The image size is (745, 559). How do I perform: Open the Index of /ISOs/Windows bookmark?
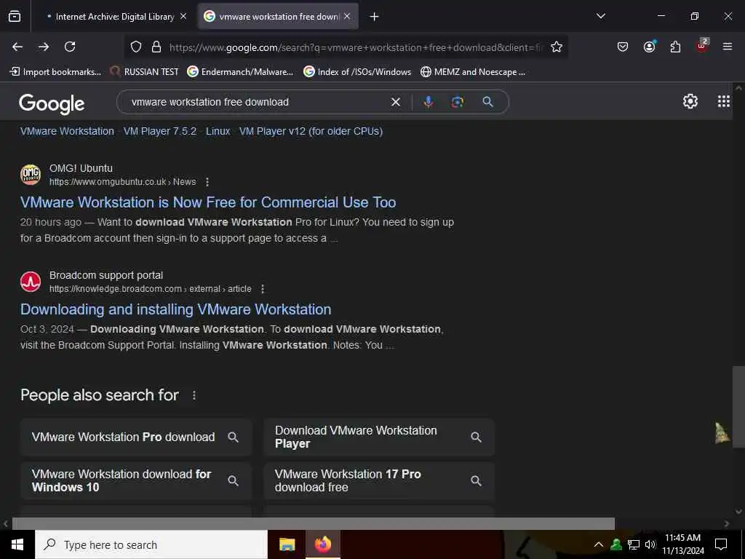pyautogui.click(x=357, y=72)
